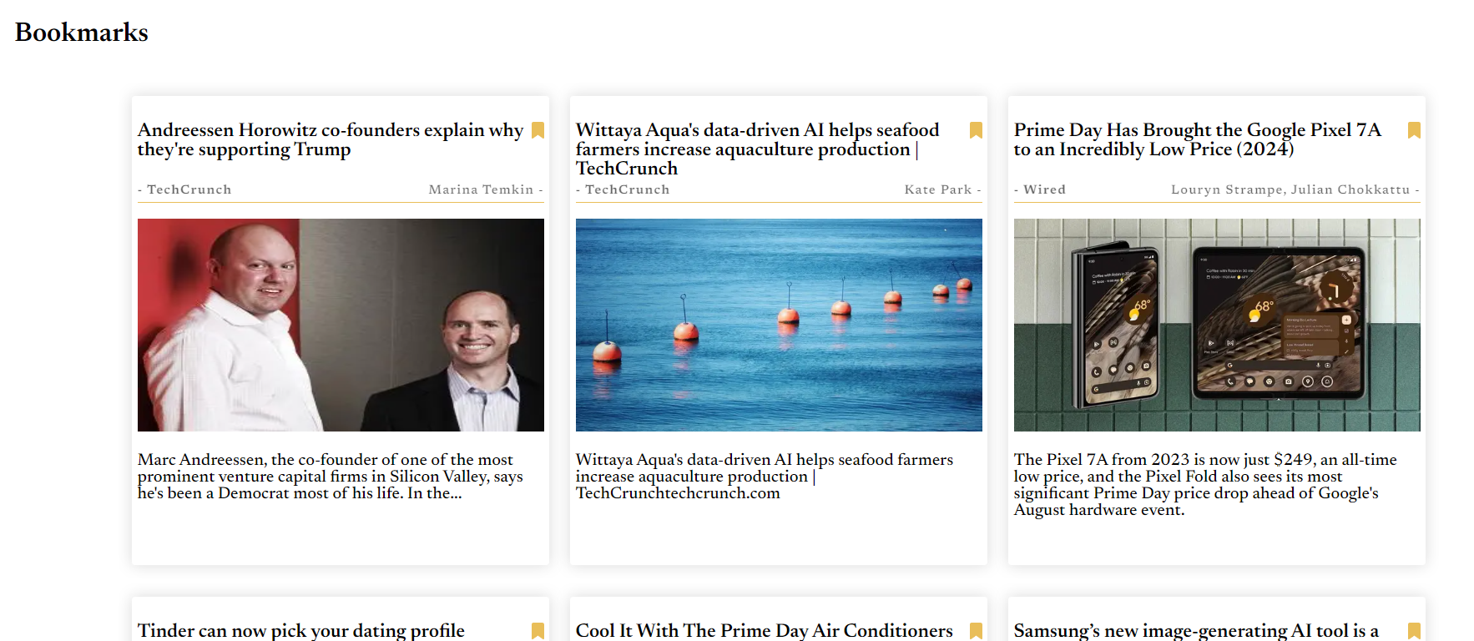Click the Pixel 7A article description text
The width and height of the screenshot is (1474, 641).
[x=1204, y=484]
